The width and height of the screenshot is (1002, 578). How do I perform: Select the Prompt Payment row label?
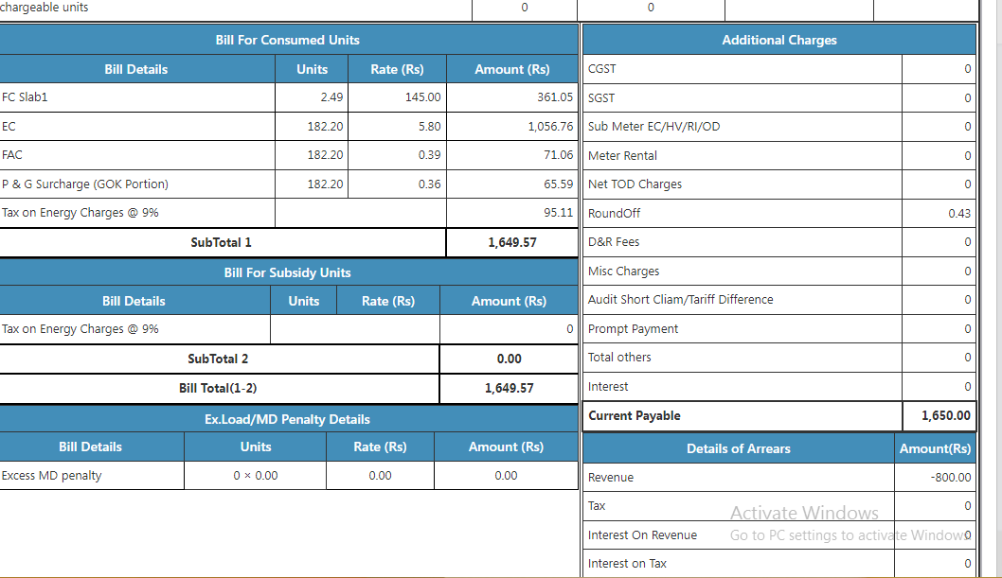click(x=633, y=329)
